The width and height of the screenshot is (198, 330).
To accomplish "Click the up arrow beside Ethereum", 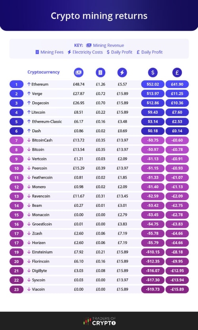I will tap(29, 84).
